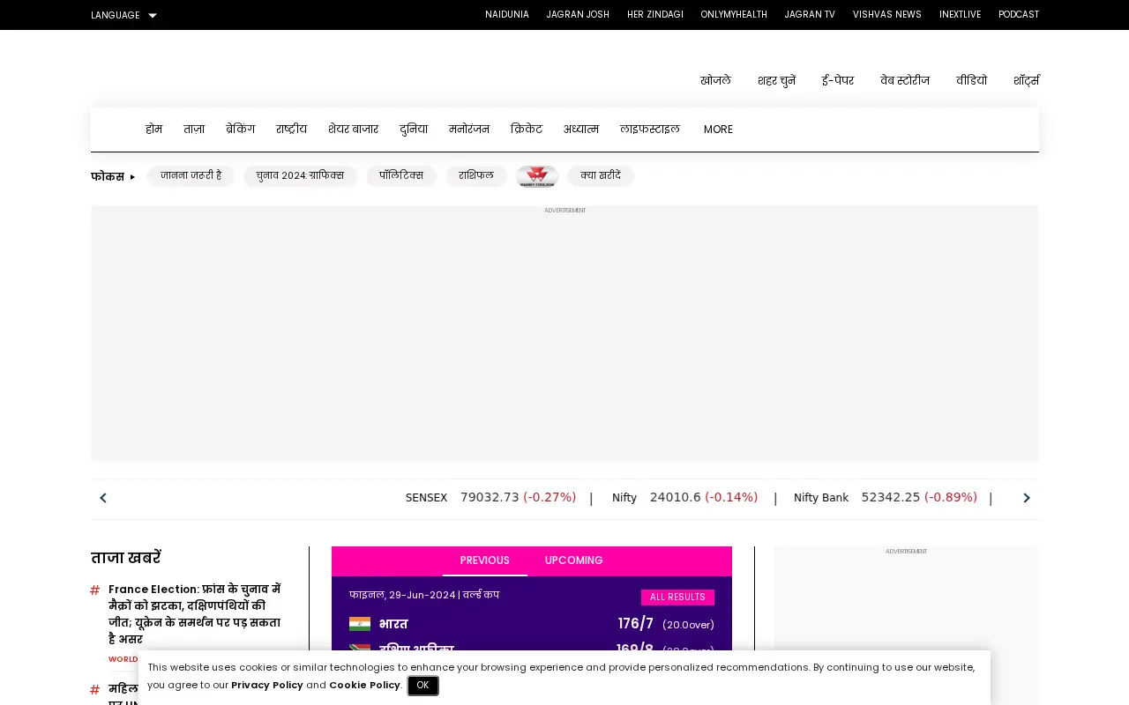
Task: Select होम in main navigation
Action: (x=153, y=130)
